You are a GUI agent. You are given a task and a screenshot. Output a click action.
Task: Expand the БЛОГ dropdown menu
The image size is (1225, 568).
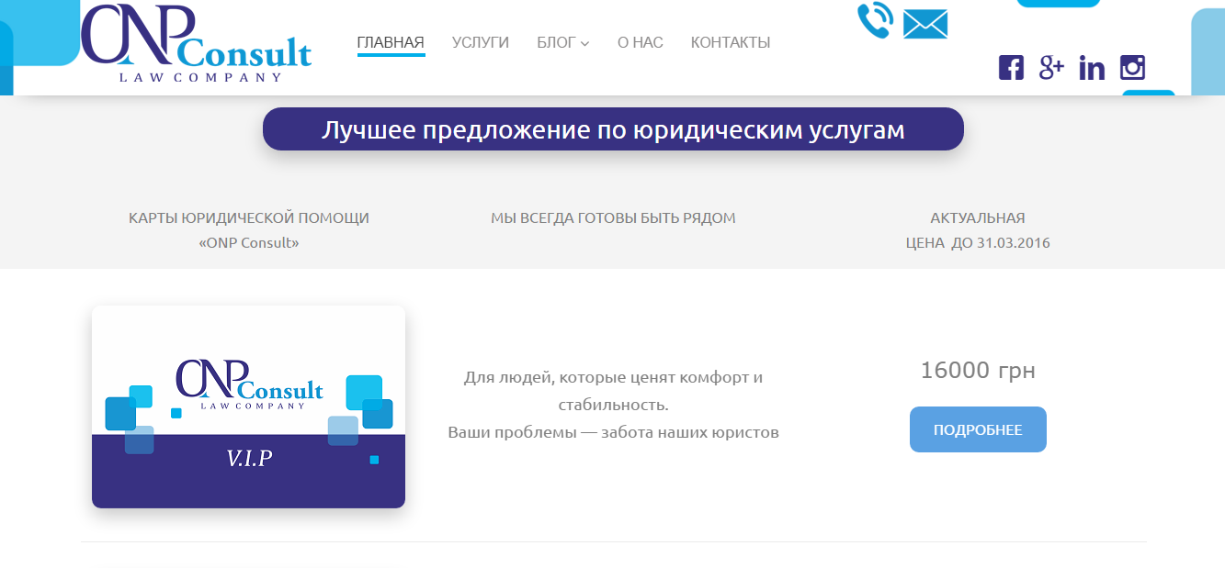tap(556, 41)
